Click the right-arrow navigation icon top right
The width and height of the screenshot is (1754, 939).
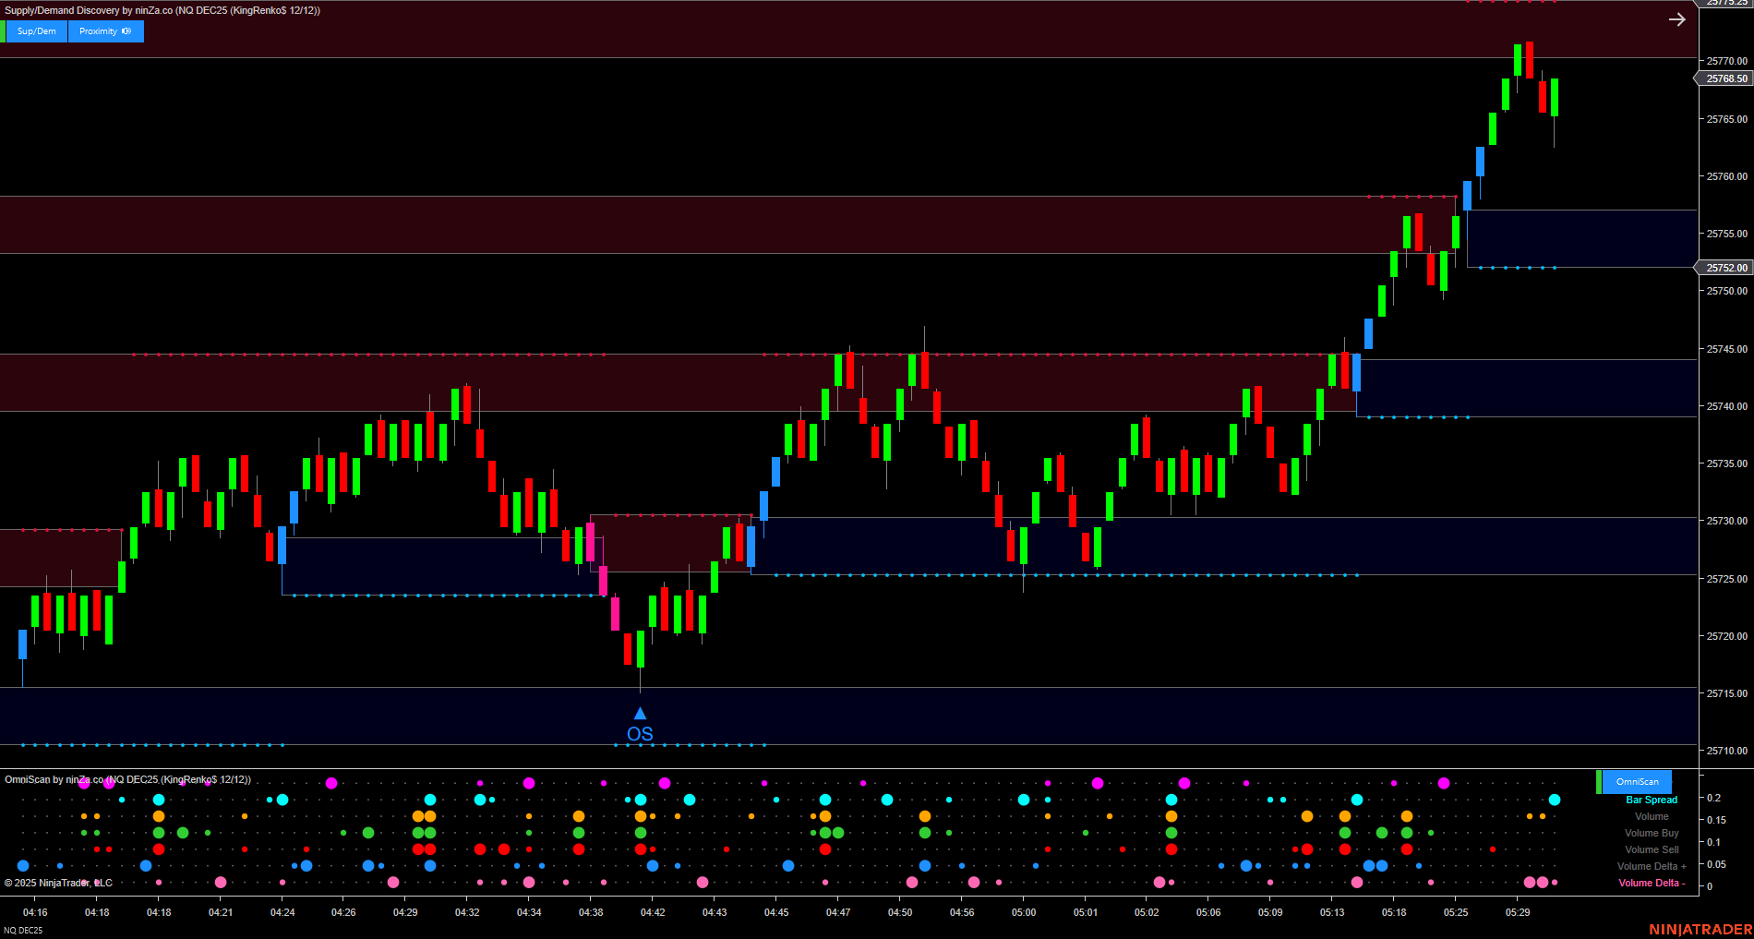coord(1677,18)
